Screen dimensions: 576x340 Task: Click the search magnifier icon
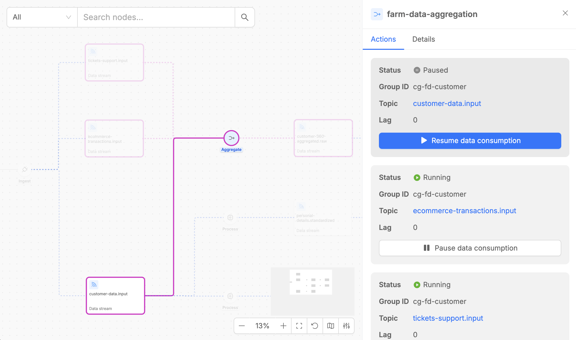245,17
